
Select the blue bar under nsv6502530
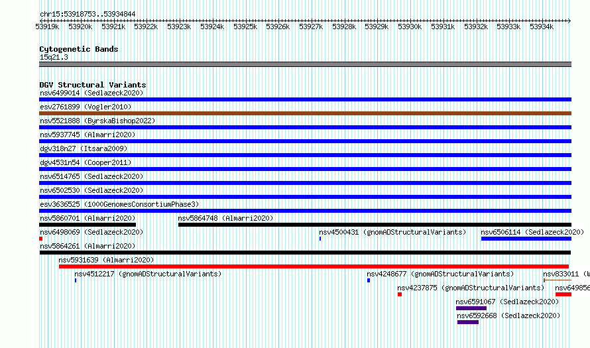coord(305,197)
